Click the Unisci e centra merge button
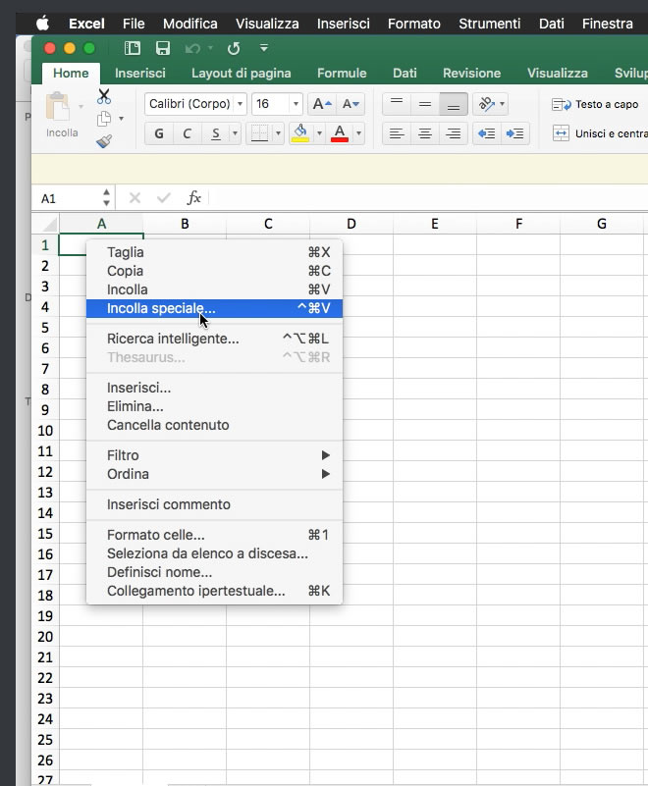The height and width of the screenshot is (786, 648). point(600,133)
